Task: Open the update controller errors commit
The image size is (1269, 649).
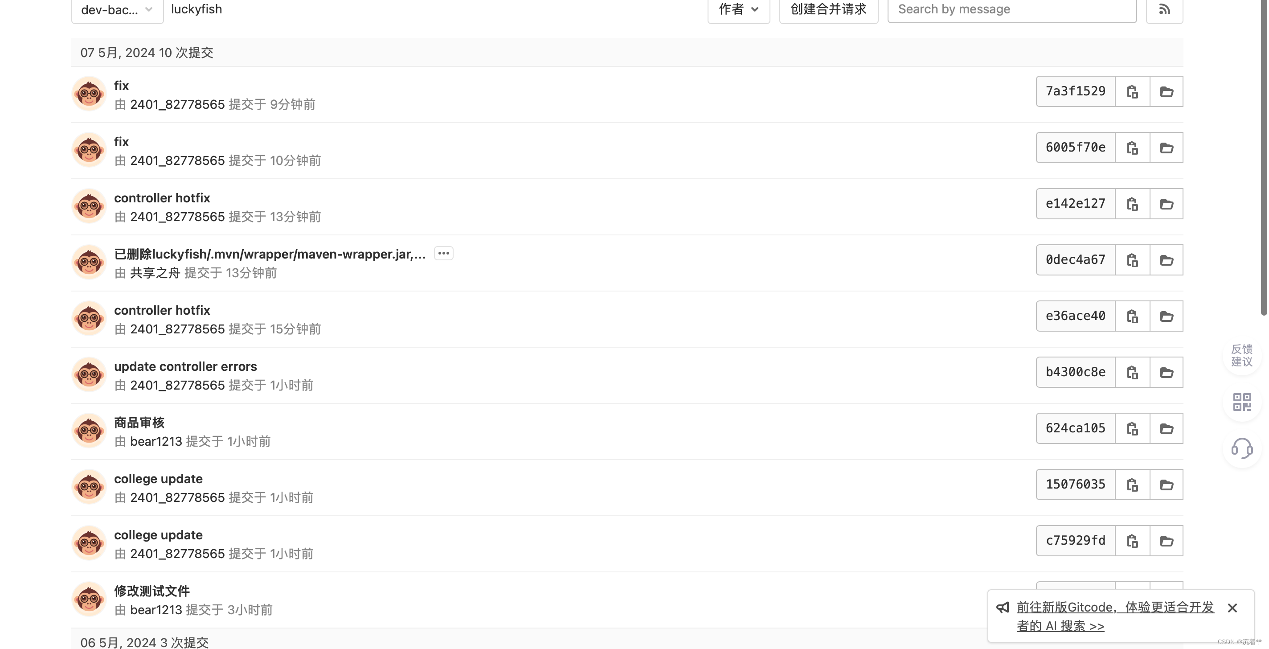Action: pyautogui.click(x=185, y=367)
